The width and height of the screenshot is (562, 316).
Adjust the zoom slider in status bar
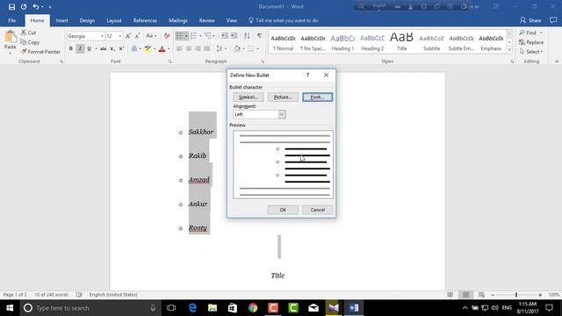tap(516, 295)
